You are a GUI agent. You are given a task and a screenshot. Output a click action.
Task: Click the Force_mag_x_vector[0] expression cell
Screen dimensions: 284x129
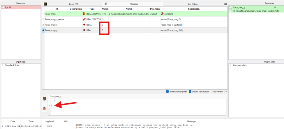[x=194, y=25]
